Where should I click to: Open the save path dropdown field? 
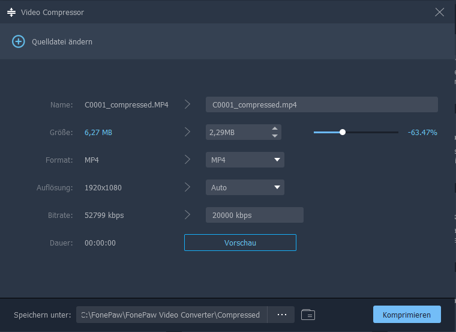click(171, 315)
